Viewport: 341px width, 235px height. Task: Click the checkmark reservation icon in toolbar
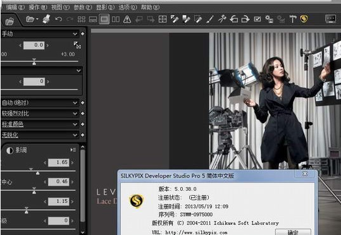[x=257, y=19]
